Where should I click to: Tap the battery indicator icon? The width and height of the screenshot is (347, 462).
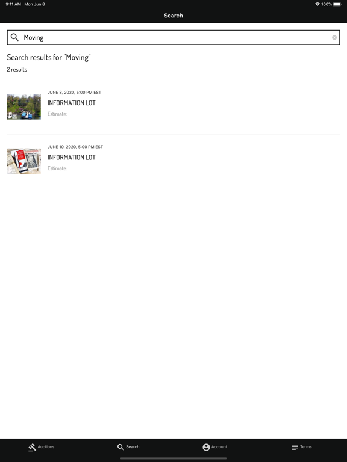pyautogui.click(x=337, y=4)
